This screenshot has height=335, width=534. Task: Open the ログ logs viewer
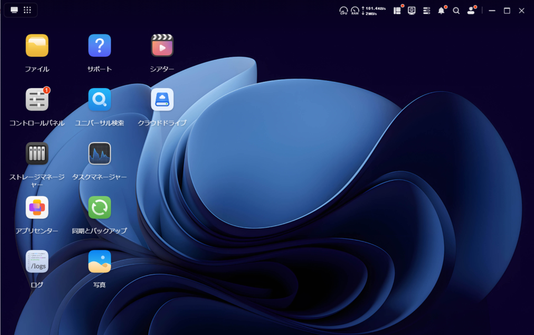pyautogui.click(x=37, y=261)
